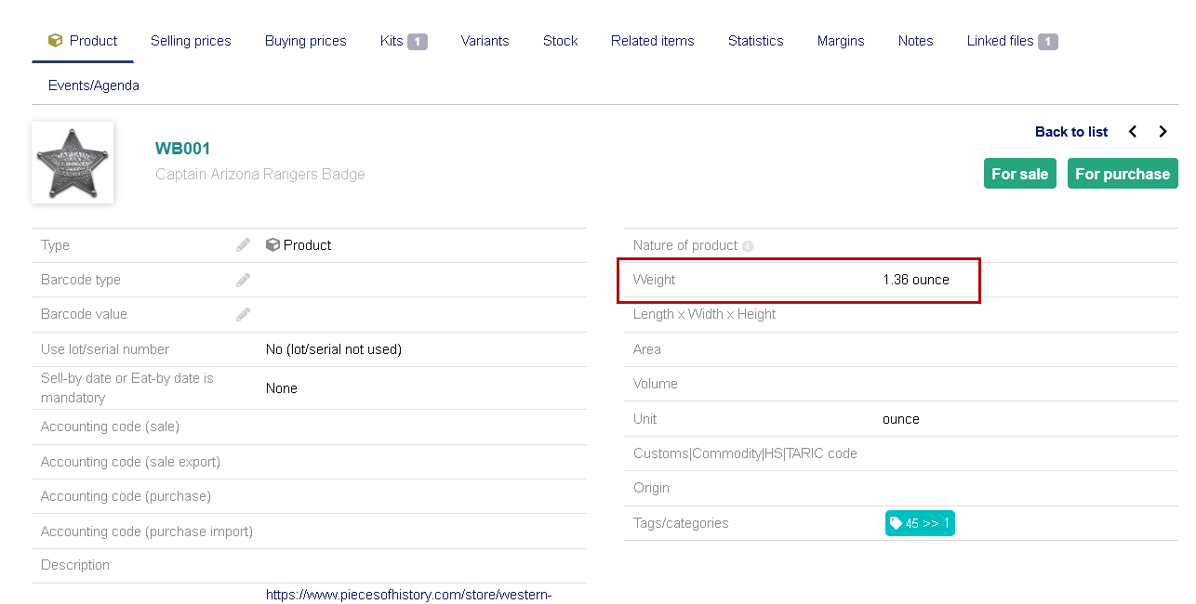Toggle the For sale status
The width and height of the screenshot is (1196, 604).
(1019, 174)
